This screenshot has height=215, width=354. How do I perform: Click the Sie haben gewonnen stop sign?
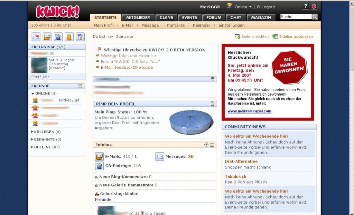click(289, 67)
